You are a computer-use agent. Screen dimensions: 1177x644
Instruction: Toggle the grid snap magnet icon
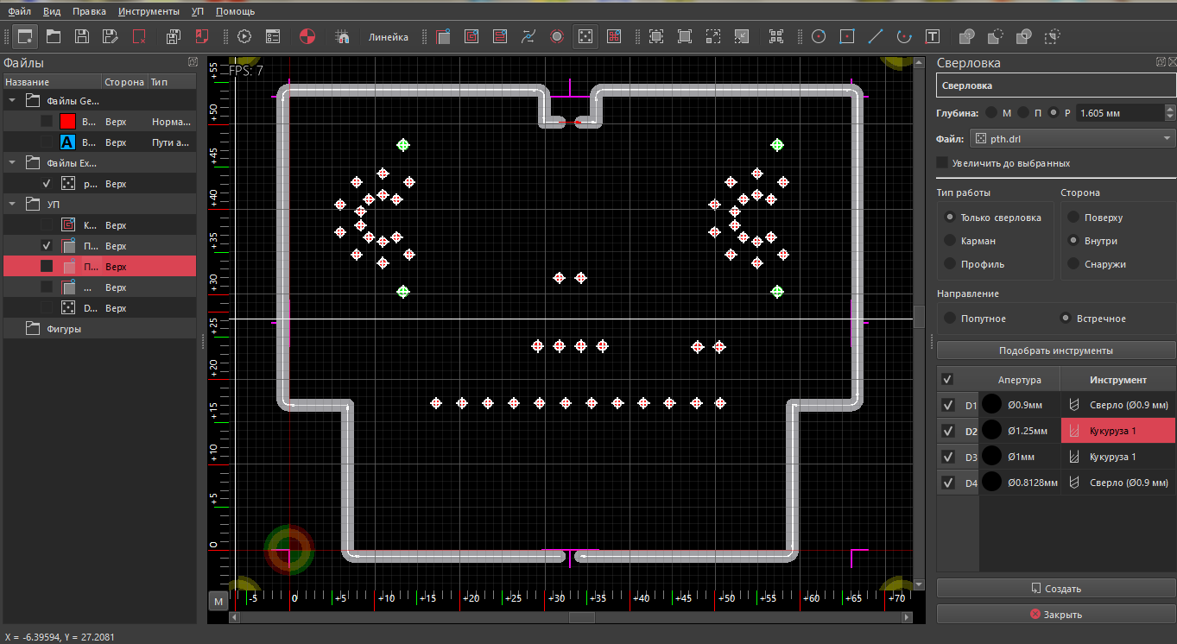pos(342,36)
